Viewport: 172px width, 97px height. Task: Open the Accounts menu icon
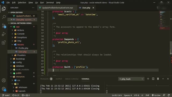[x=3, y=80]
